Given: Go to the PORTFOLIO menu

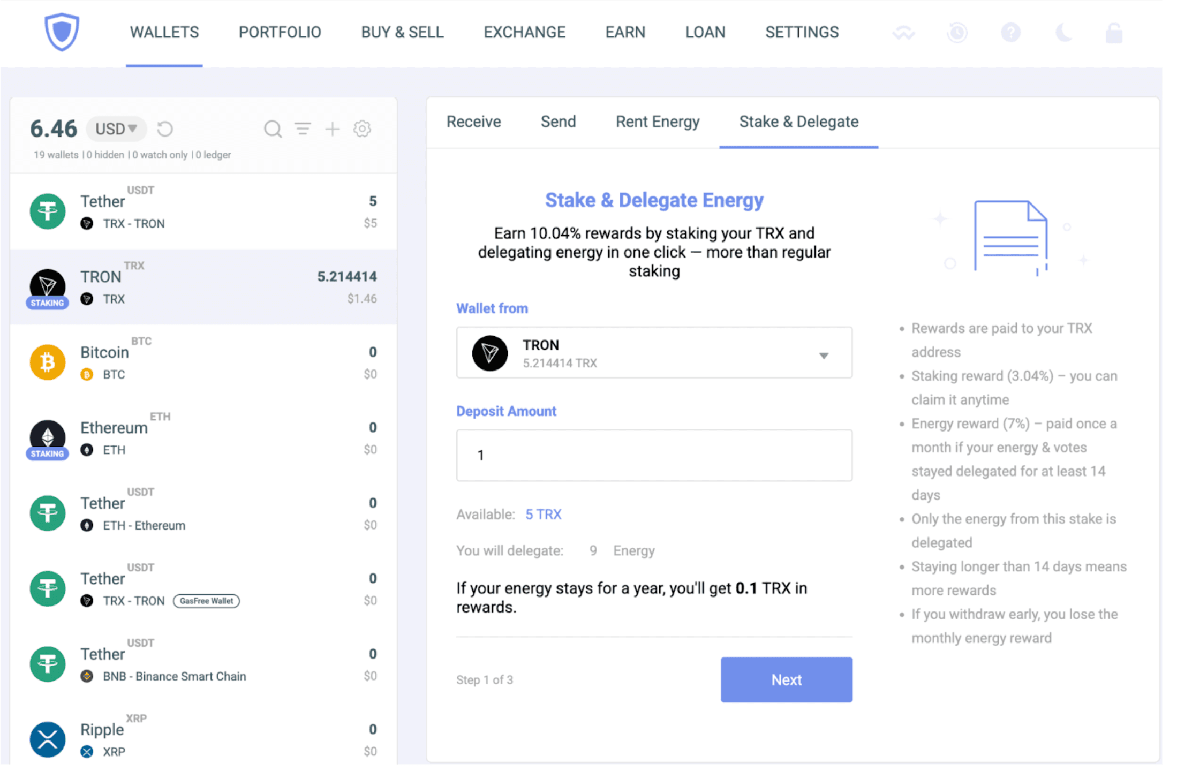Looking at the screenshot, I should pos(280,33).
